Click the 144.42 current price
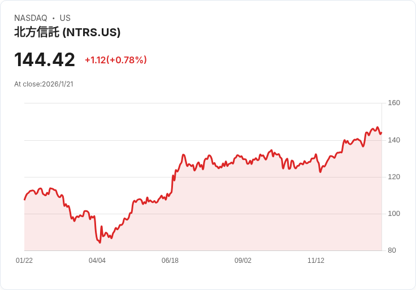This screenshot has width=416, height=290. pyautogui.click(x=45, y=60)
